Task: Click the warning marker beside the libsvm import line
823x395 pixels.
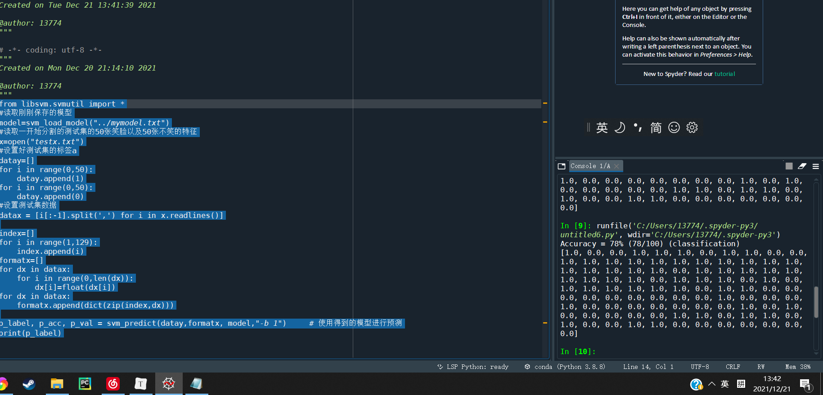Action: pos(545,103)
